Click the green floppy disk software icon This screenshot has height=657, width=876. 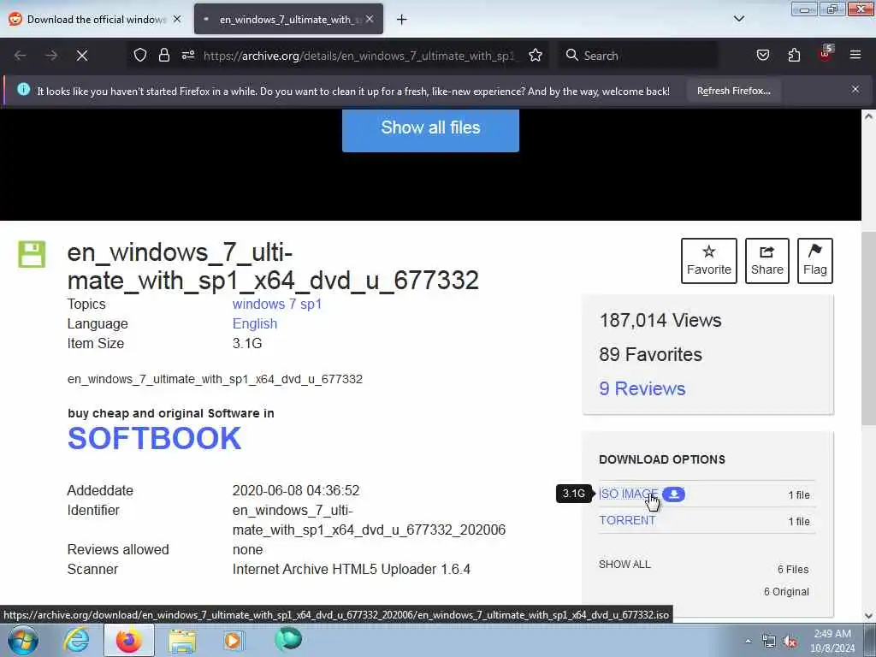tap(32, 254)
